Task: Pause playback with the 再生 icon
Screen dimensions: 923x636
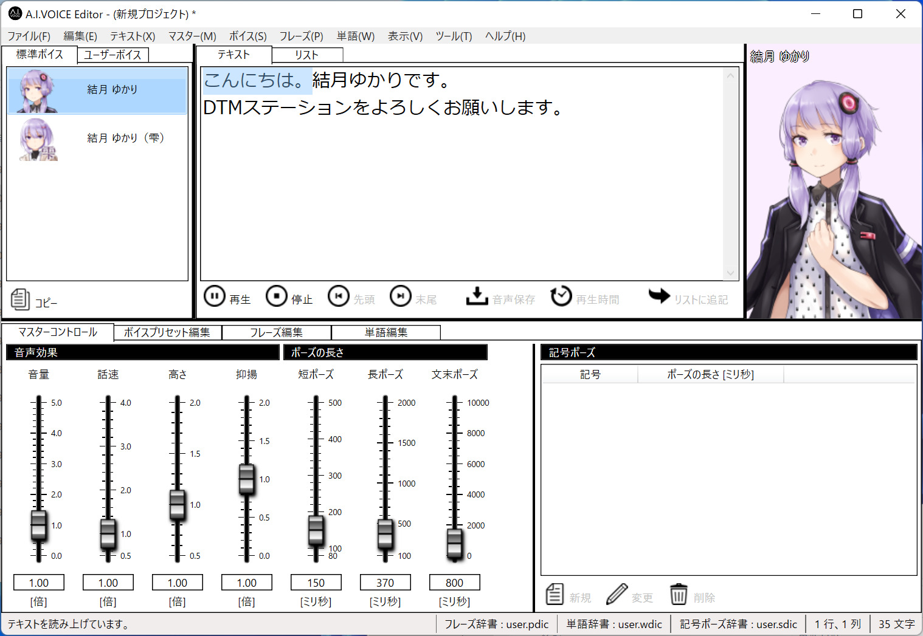Action: pyautogui.click(x=214, y=296)
